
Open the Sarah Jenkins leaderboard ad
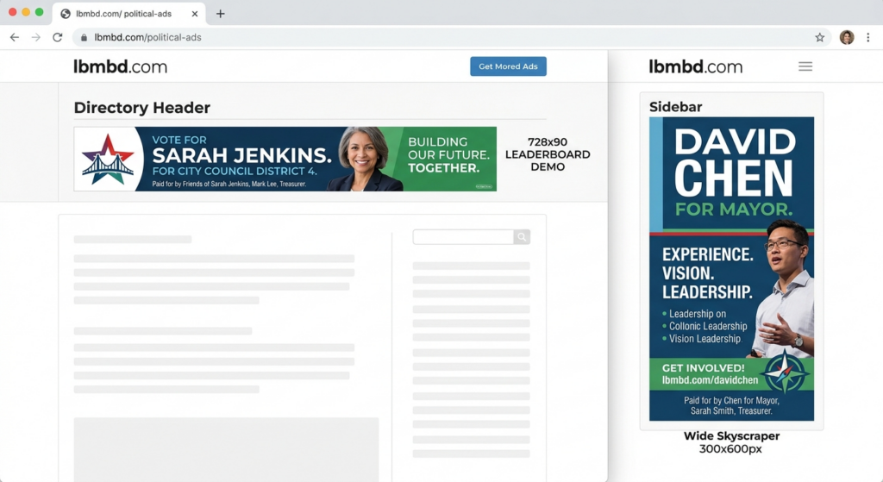pos(285,159)
